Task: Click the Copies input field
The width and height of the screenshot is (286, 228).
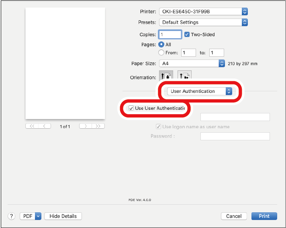Action: pos(170,35)
